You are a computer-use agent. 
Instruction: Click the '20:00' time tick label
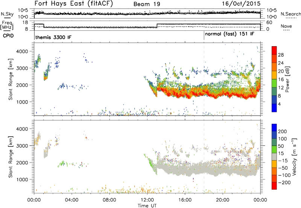coord(222,200)
